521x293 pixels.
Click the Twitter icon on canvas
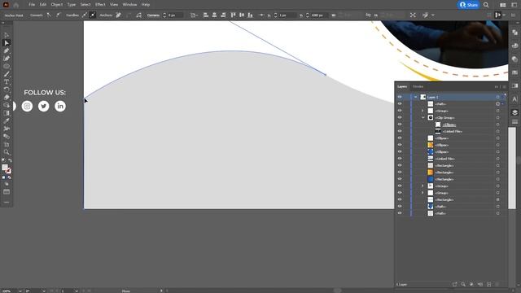point(43,107)
